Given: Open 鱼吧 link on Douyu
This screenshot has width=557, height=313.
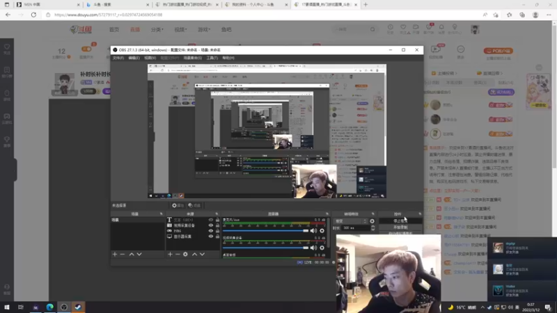Looking at the screenshot, I should coord(226,29).
